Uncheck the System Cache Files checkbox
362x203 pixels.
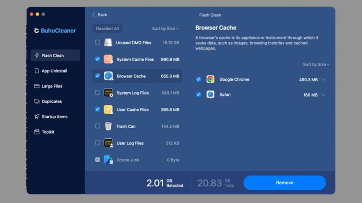[x=97, y=59]
